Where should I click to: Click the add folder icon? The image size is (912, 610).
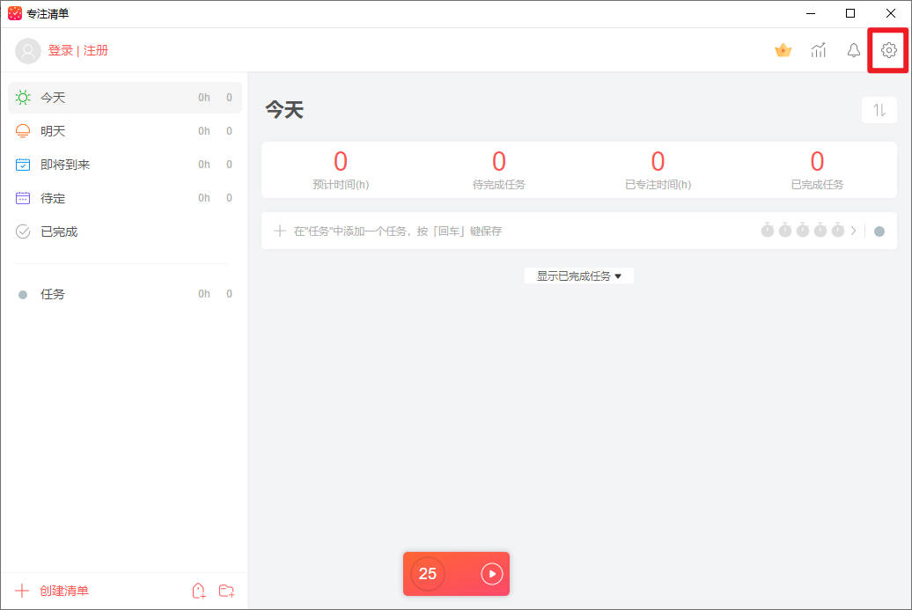click(x=226, y=591)
